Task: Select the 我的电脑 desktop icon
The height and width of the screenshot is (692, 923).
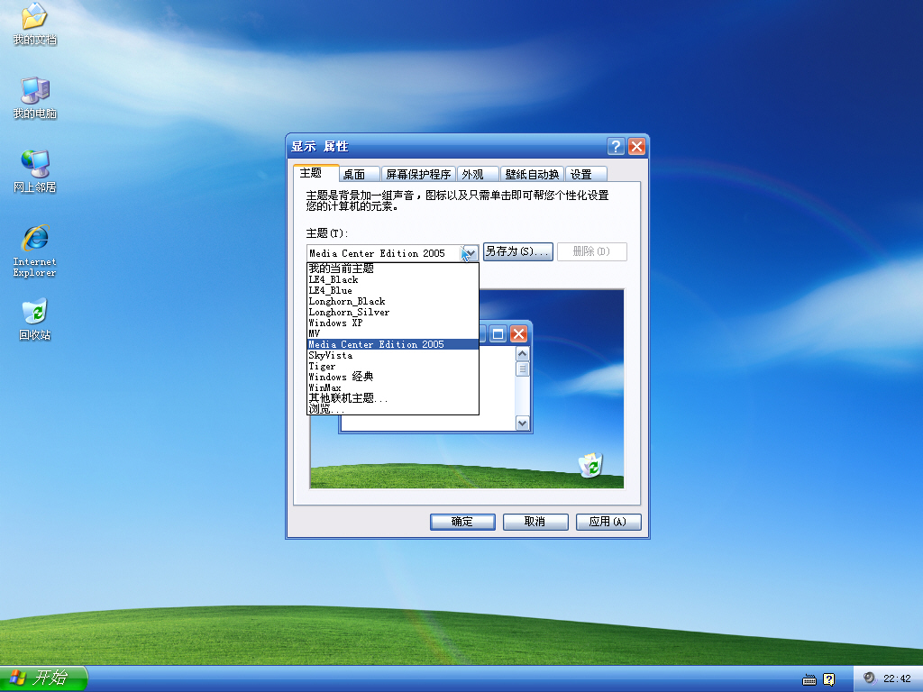Action: [x=35, y=97]
